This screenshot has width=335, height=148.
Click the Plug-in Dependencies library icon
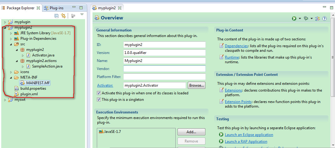click(x=16, y=39)
